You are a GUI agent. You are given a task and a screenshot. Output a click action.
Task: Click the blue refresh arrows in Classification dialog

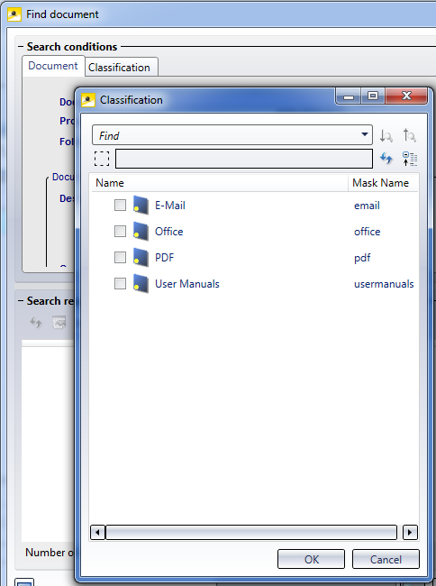[x=386, y=159]
